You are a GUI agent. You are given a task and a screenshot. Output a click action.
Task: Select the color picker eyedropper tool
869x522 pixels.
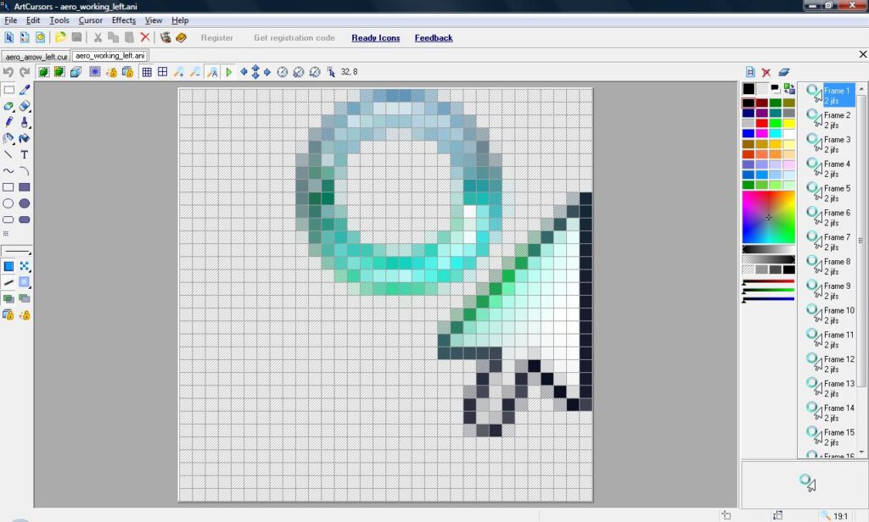(x=25, y=90)
